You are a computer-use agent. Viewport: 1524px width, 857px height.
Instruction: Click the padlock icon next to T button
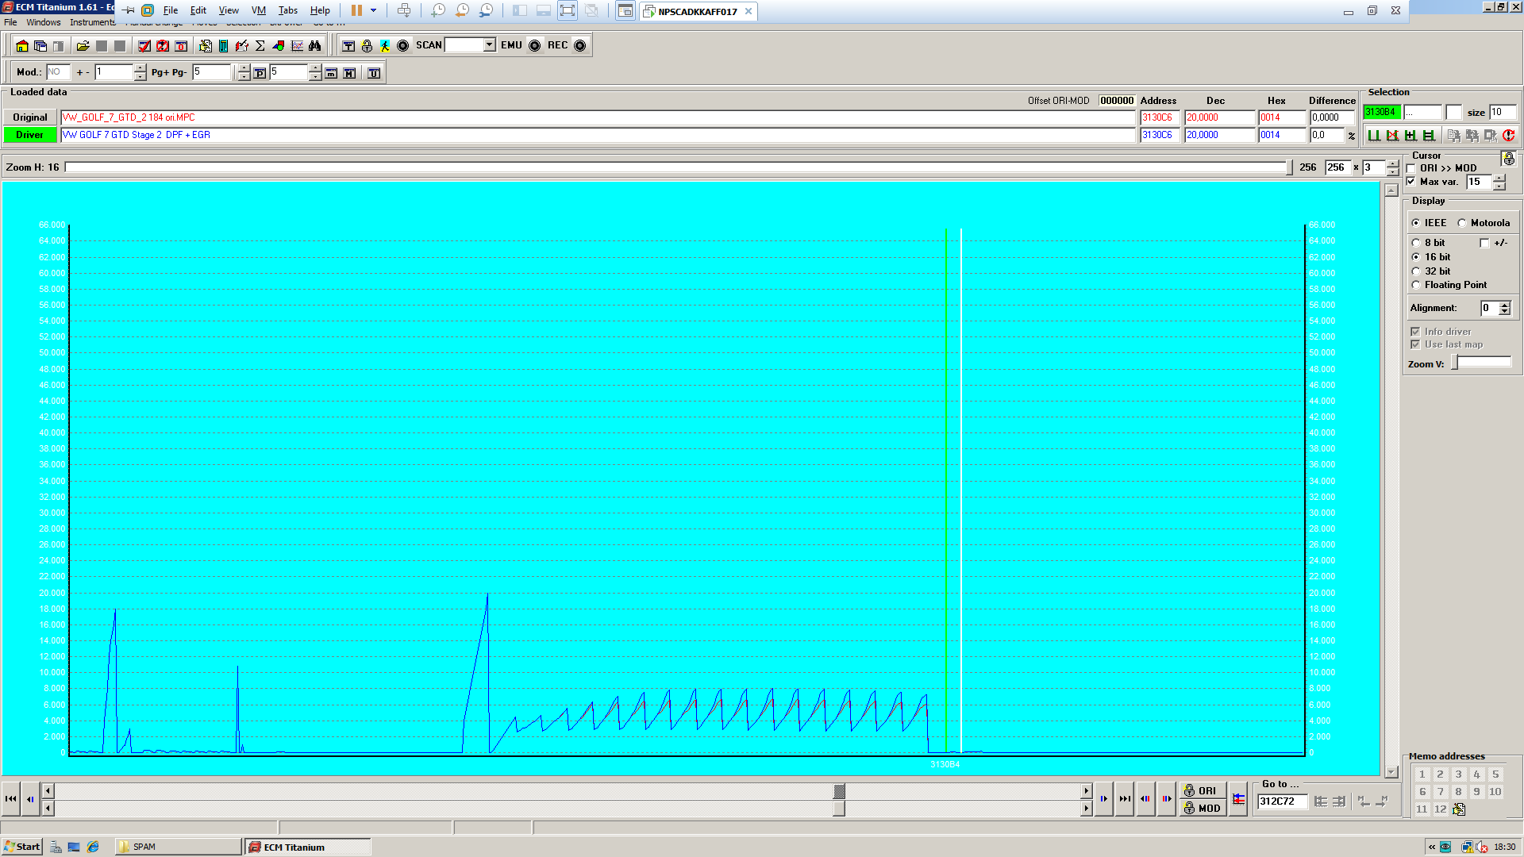(367, 46)
